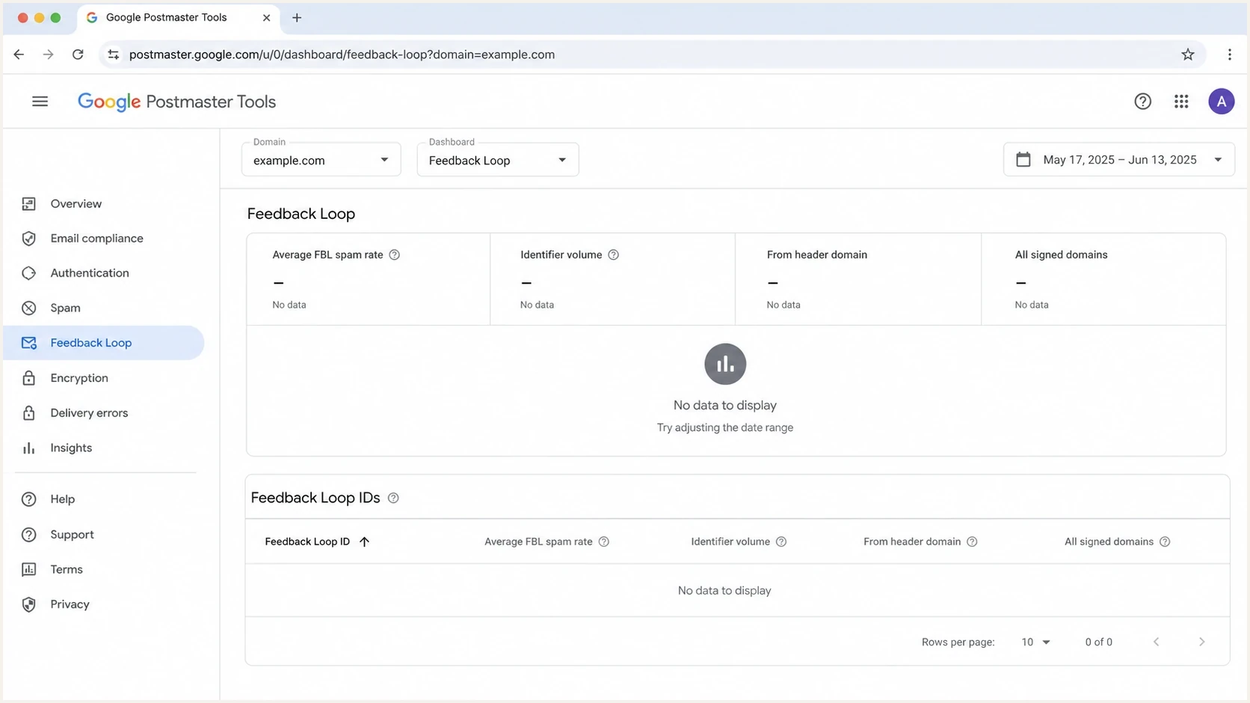Show info for Average FBL spam rate card
This screenshot has width=1250, height=703.
[x=395, y=255]
